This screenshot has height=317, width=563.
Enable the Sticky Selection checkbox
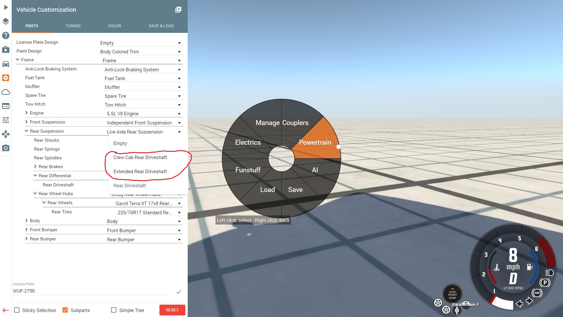17,310
